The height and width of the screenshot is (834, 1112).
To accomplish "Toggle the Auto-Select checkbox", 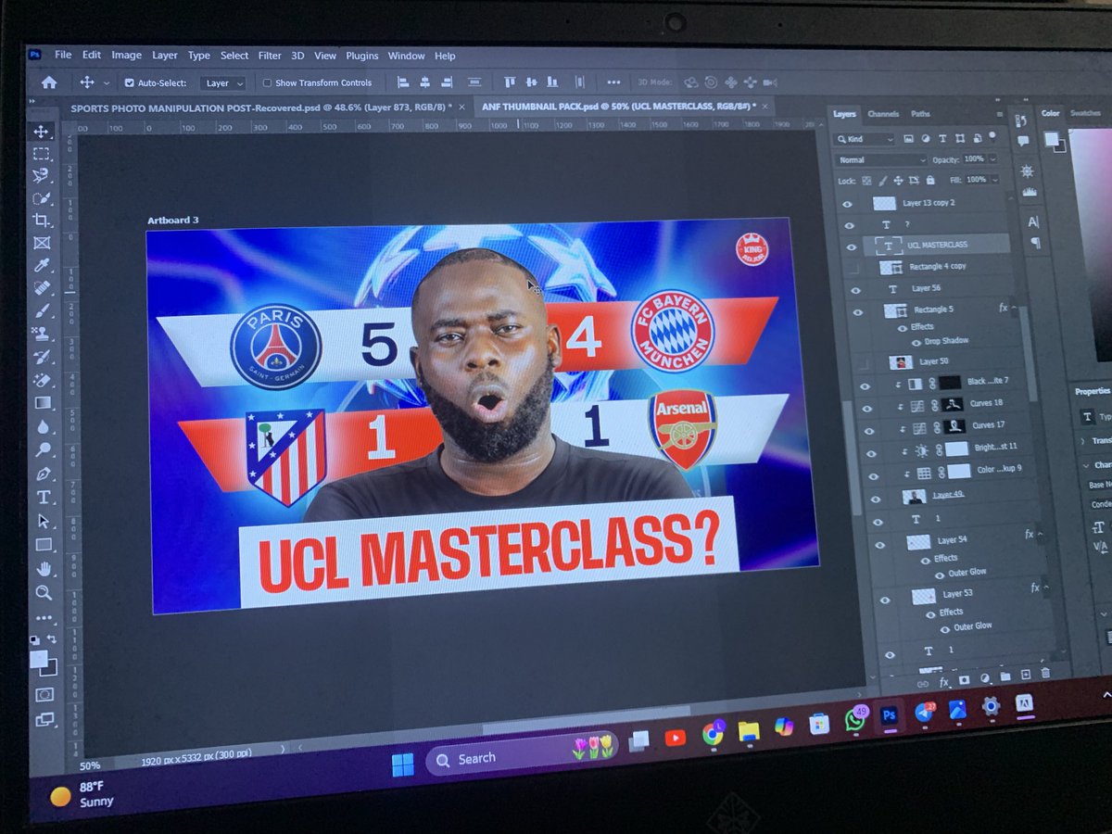I will tap(130, 82).
